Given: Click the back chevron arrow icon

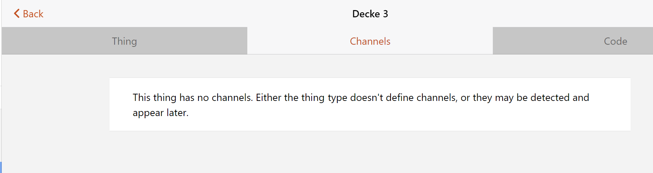Looking at the screenshot, I should [x=17, y=14].
